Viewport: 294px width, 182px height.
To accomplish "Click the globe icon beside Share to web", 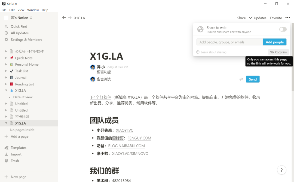I will 200,29.
